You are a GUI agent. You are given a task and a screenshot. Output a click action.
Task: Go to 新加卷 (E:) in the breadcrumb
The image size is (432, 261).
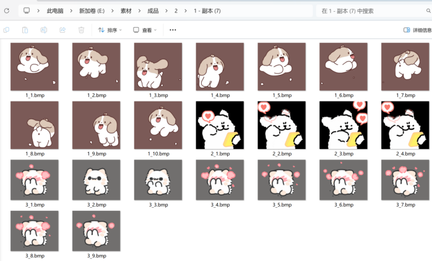click(x=92, y=11)
